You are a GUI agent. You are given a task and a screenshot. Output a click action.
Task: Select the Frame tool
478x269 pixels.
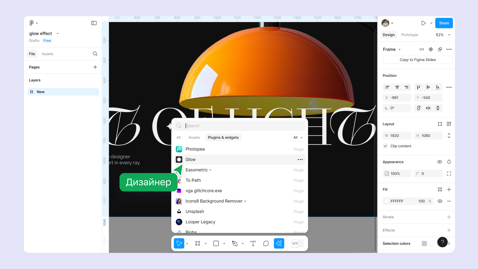(x=197, y=244)
